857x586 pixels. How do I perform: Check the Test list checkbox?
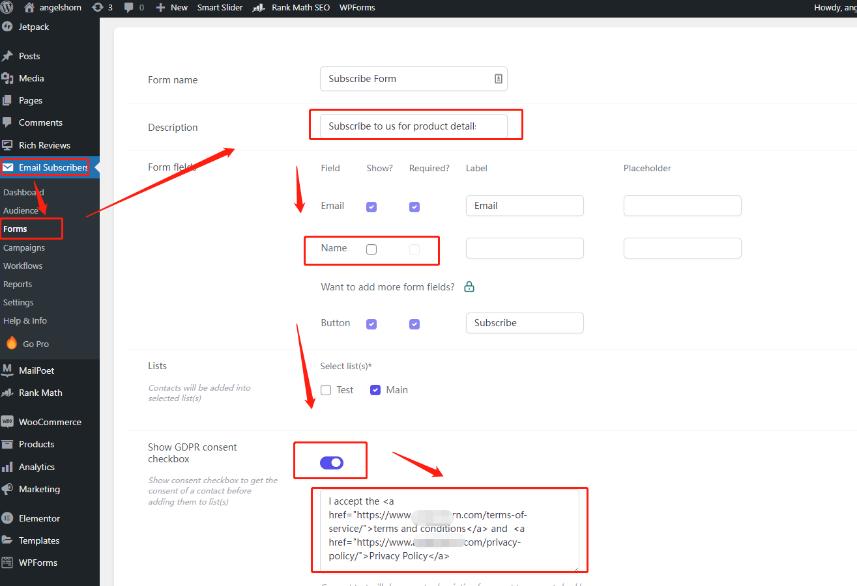pos(327,390)
